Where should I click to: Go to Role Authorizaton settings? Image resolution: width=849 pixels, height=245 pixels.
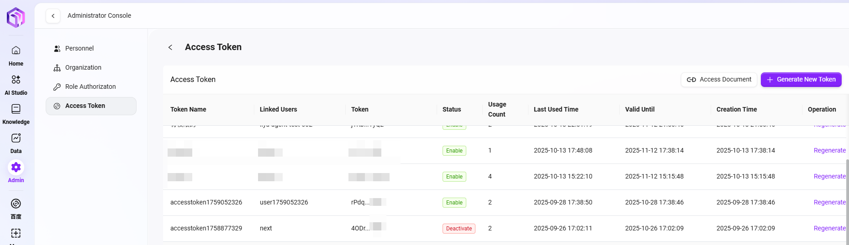point(90,87)
